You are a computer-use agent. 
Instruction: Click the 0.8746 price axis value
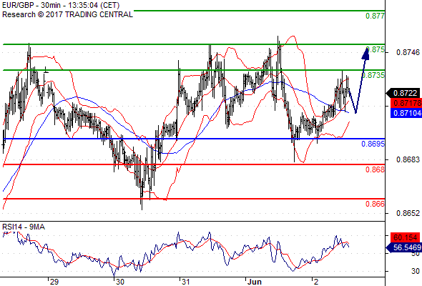point(408,52)
